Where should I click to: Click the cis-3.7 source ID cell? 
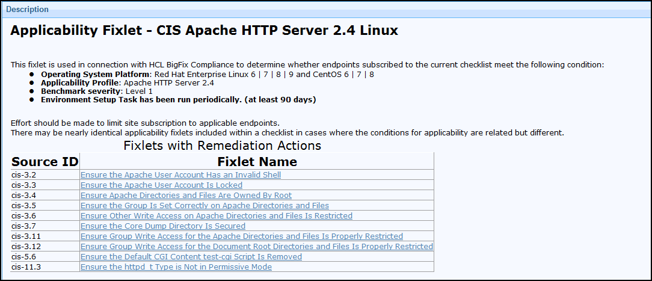pos(45,226)
